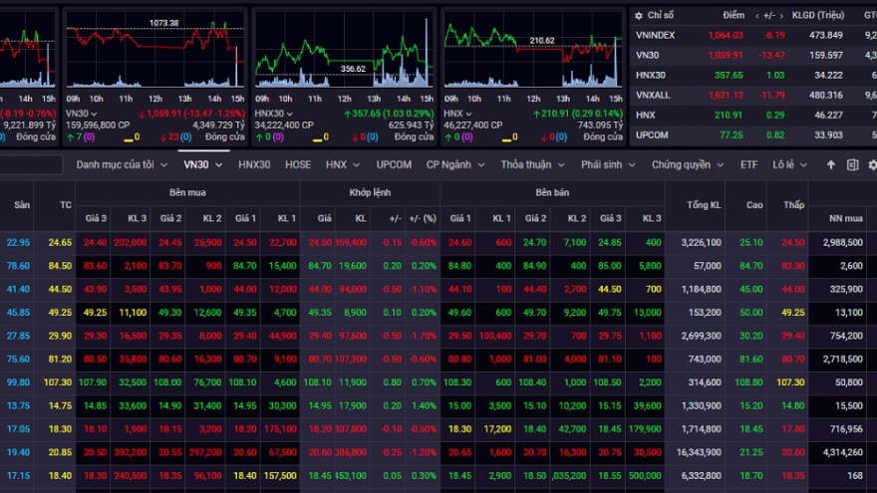Open the index list settings gear

(x=640, y=15)
